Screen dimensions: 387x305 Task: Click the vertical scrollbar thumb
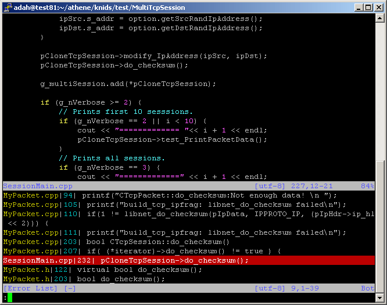(379, 226)
